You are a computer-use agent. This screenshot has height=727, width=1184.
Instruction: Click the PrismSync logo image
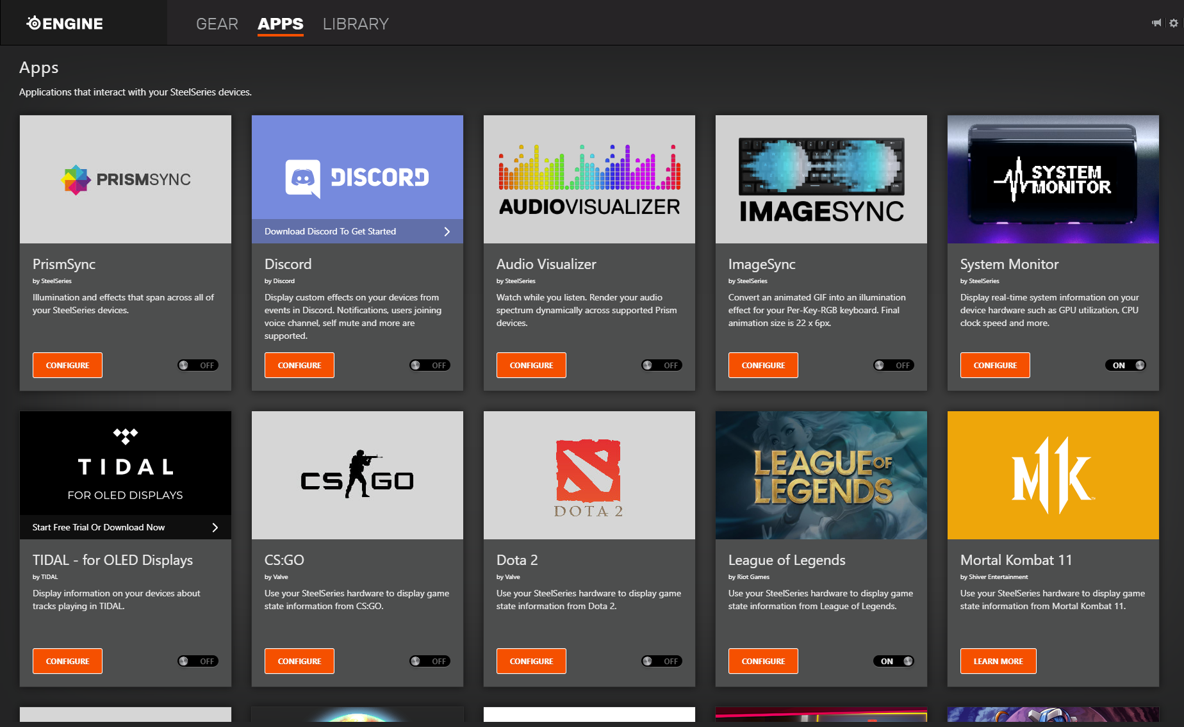click(126, 179)
